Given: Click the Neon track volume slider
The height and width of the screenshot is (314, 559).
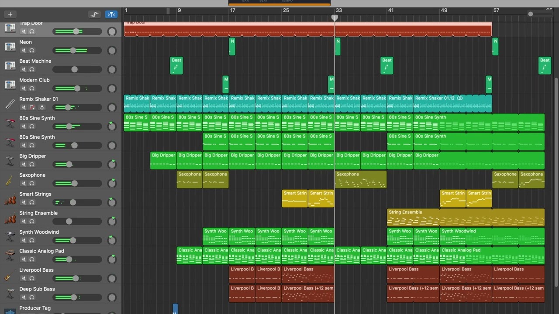Looking at the screenshot, I should pos(77,51).
